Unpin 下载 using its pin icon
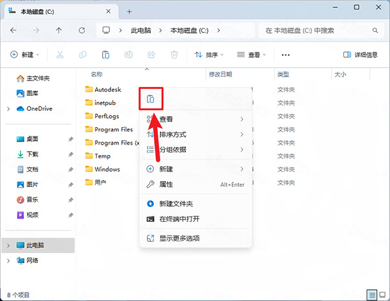390x301 pixels. 71,154
